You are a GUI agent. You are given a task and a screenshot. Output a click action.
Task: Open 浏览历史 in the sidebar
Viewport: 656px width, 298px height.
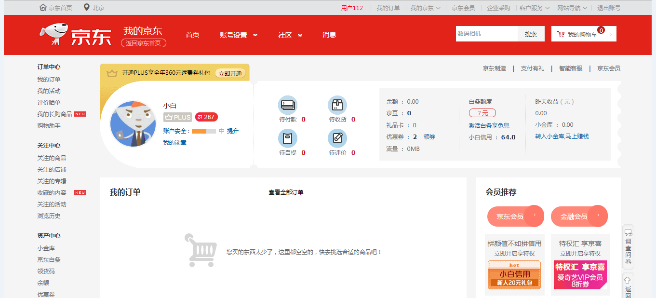click(49, 216)
